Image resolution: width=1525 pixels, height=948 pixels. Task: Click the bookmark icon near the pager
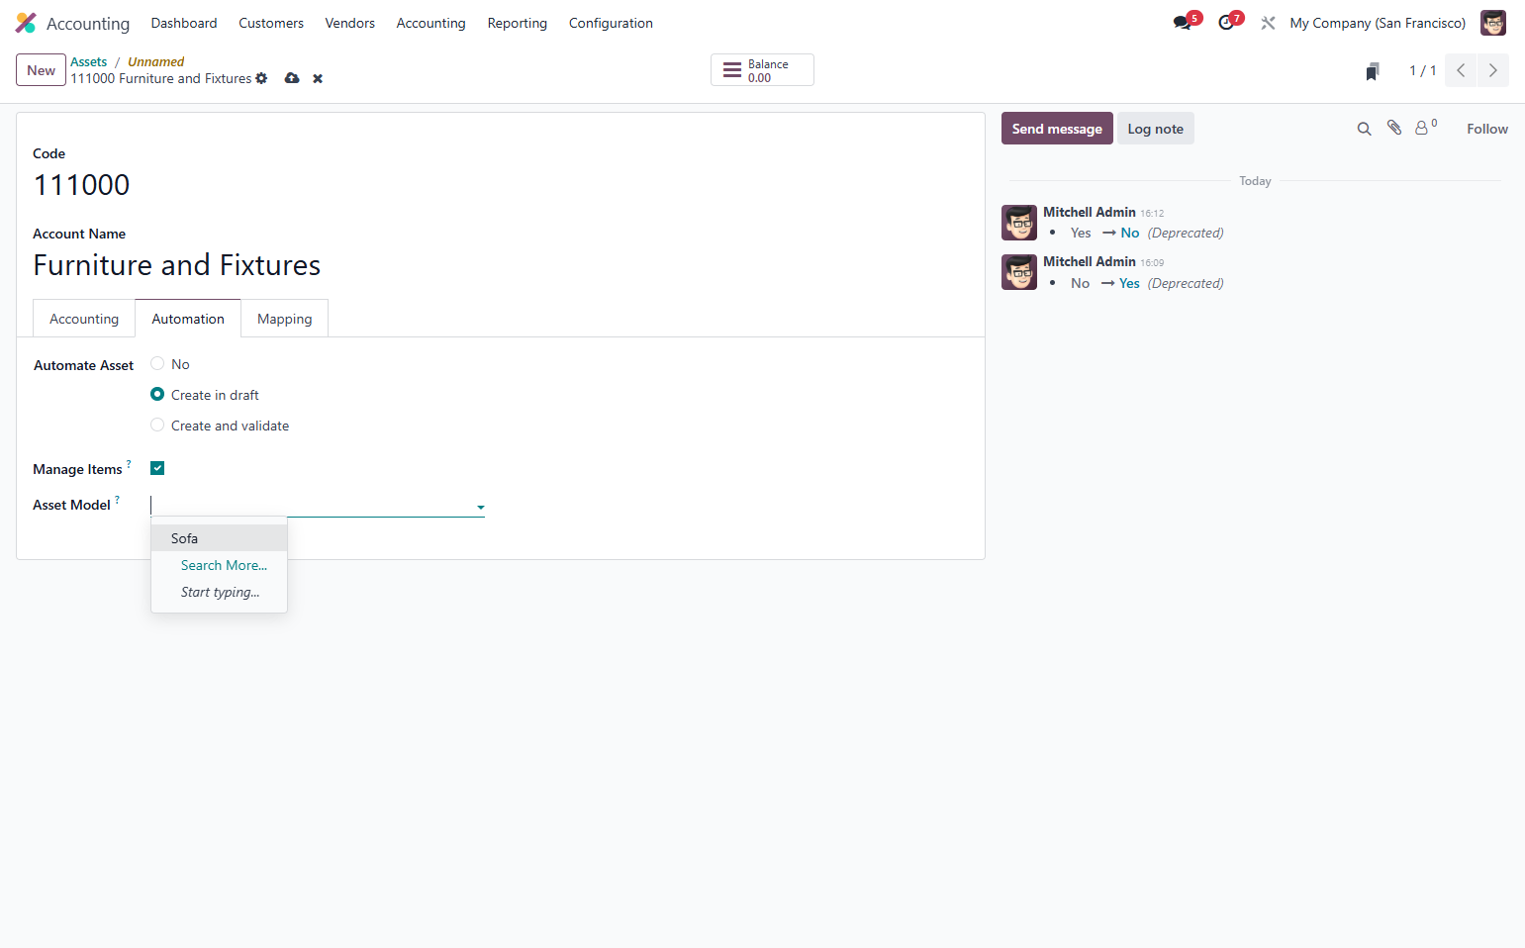(1373, 70)
